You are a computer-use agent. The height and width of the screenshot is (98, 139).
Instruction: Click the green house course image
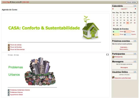90,27
